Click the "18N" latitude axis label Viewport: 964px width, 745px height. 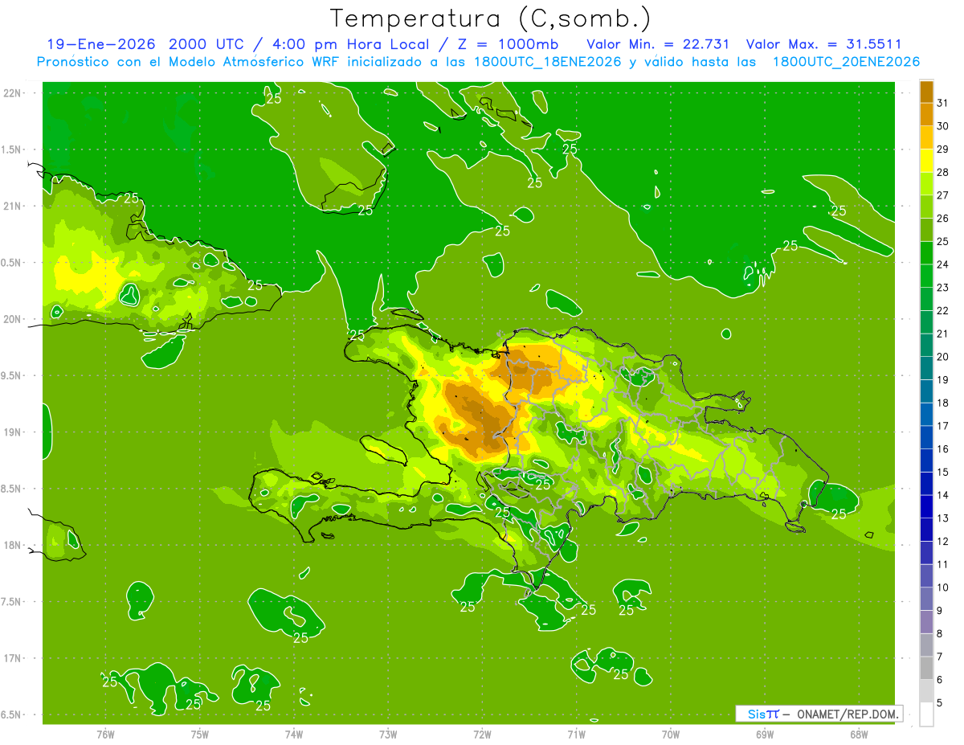point(12,545)
